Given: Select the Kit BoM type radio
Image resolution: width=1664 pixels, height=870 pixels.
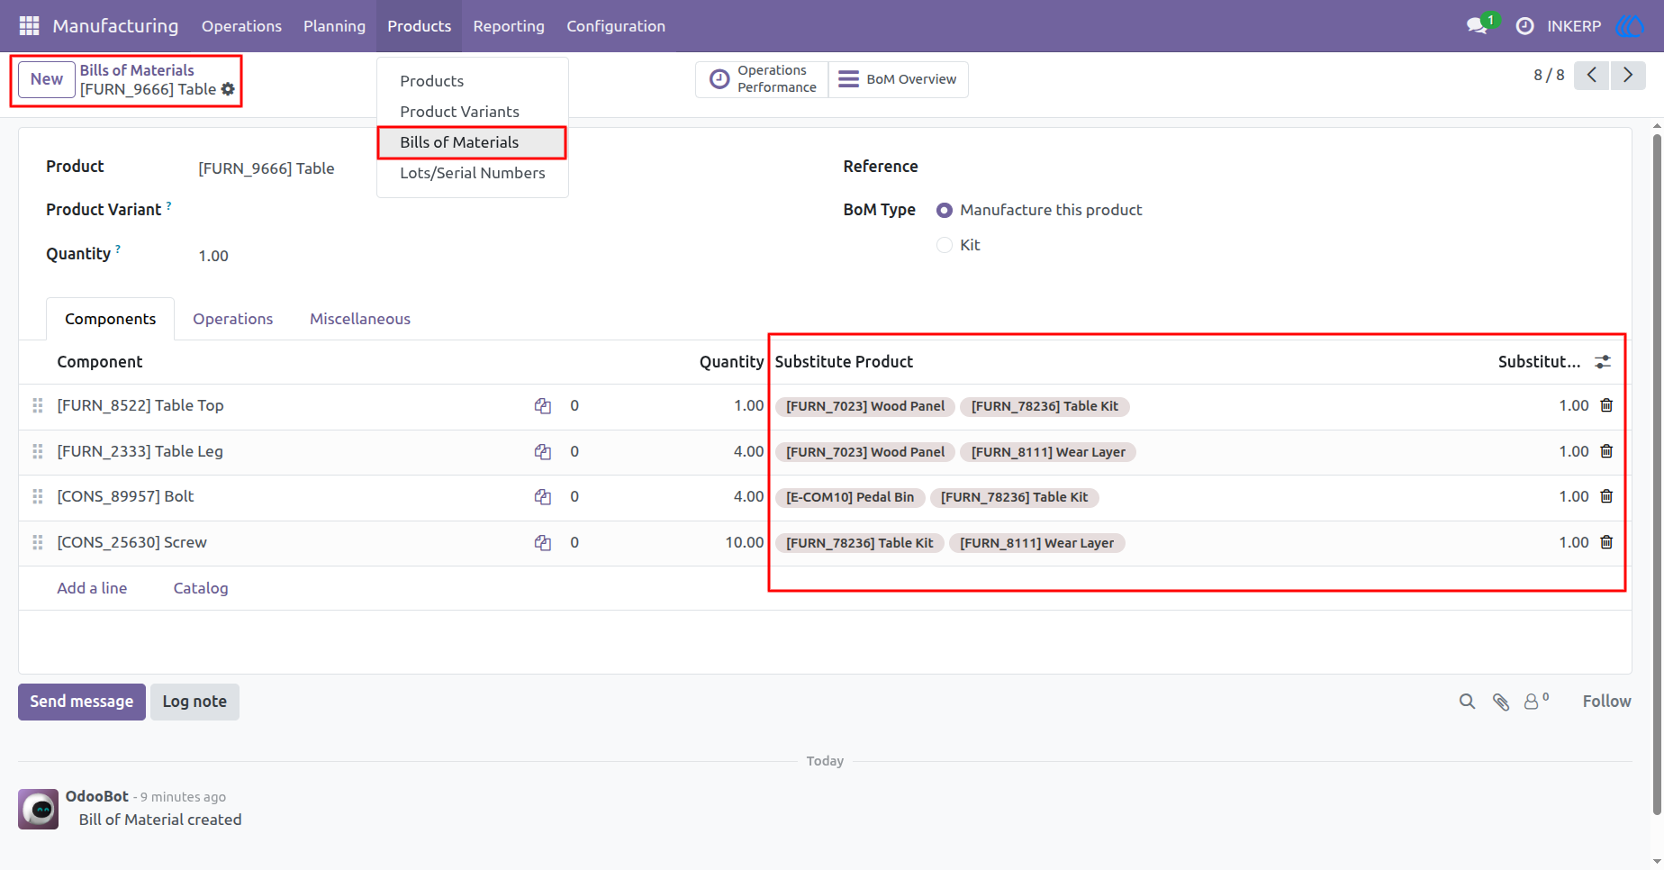Looking at the screenshot, I should (x=945, y=245).
